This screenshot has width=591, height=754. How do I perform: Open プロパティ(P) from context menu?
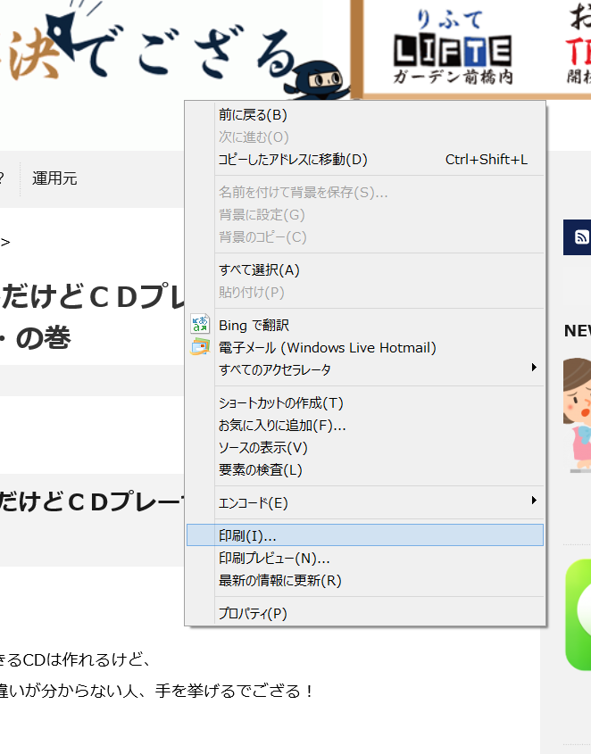click(365, 613)
